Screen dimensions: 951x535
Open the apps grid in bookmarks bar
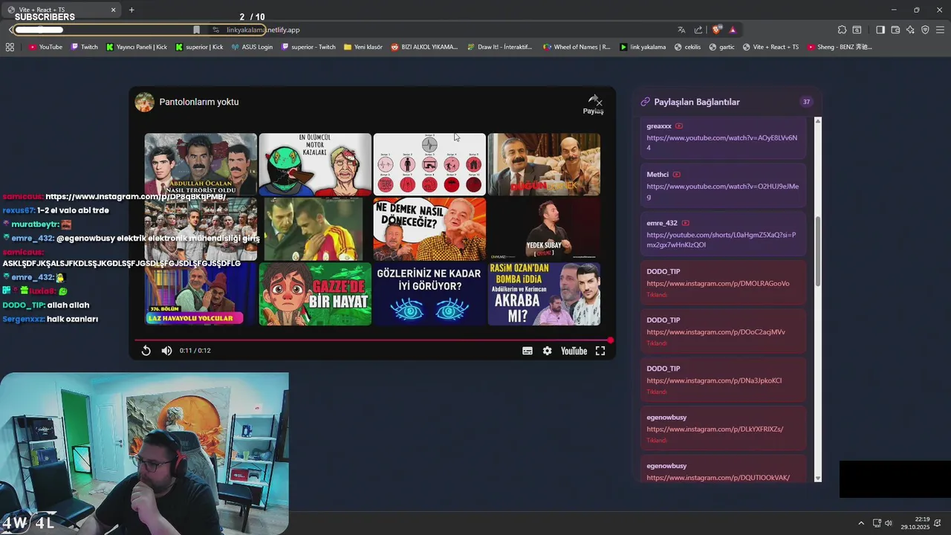coord(10,47)
